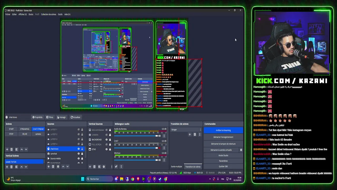337x190 pixels.
Task: Click Démarrer la caméra virtuelle button
Action: click(x=221, y=150)
